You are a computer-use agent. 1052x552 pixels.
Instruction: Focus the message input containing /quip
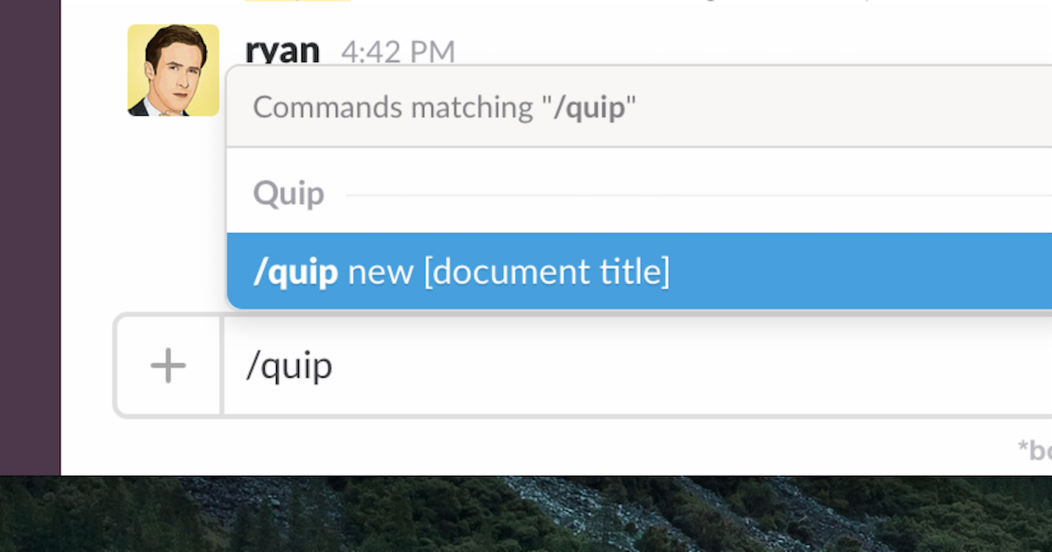tap(614, 365)
